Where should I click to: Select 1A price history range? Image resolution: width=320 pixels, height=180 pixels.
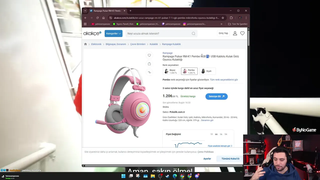click(221, 134)
